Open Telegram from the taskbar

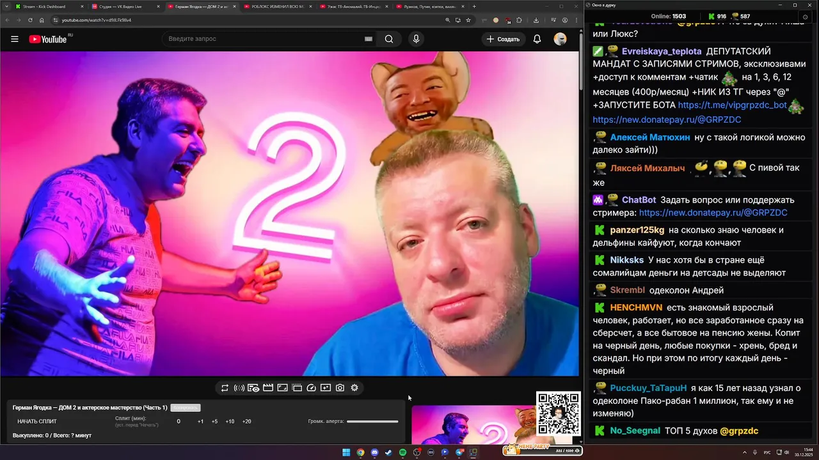(x=459, y=452)
